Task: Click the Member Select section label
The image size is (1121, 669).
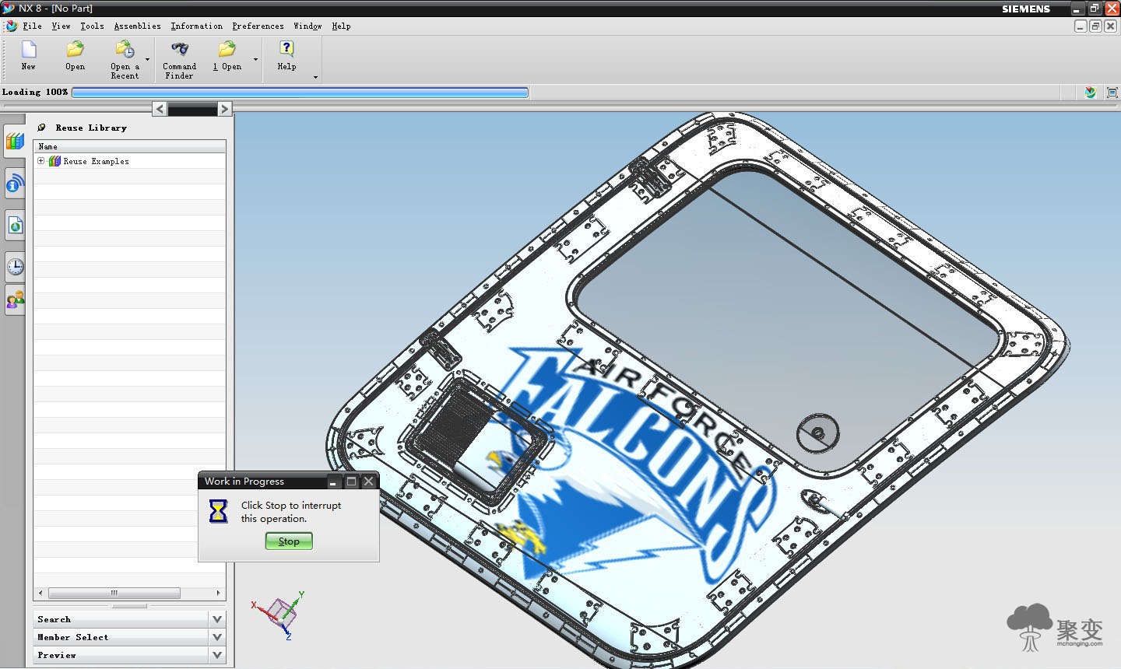Action: click(73, 637)
